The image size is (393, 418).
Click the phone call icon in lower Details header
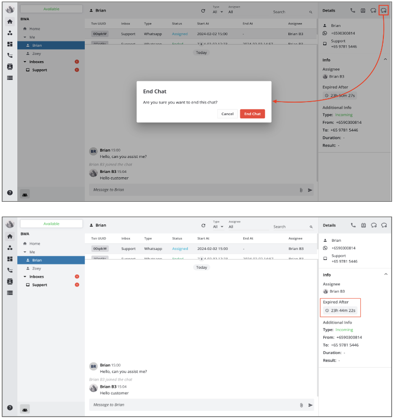pyautogui.click(x=354, y=225)
